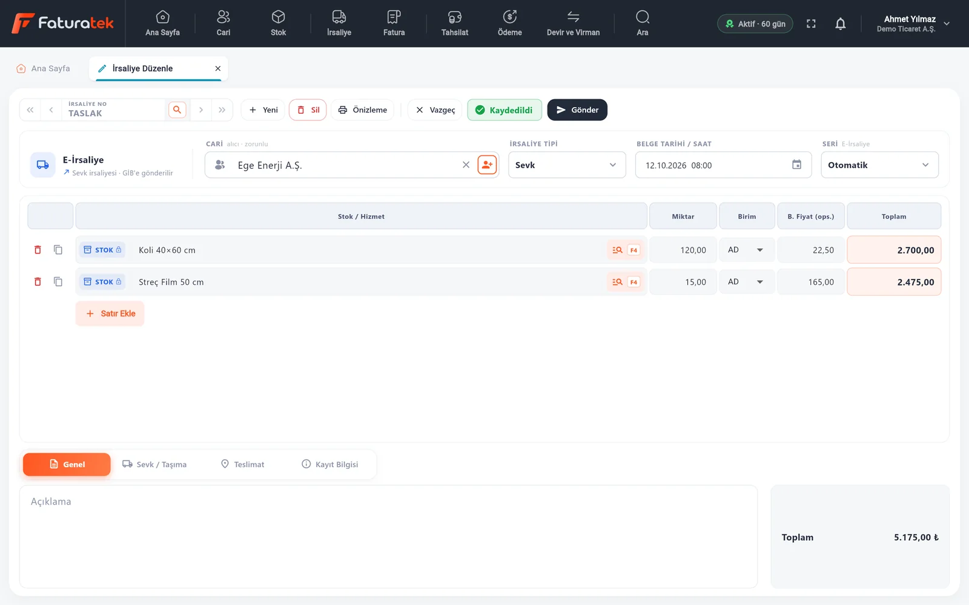
Task: Delete the Koli 40×60 cm row
Action: 38,250
